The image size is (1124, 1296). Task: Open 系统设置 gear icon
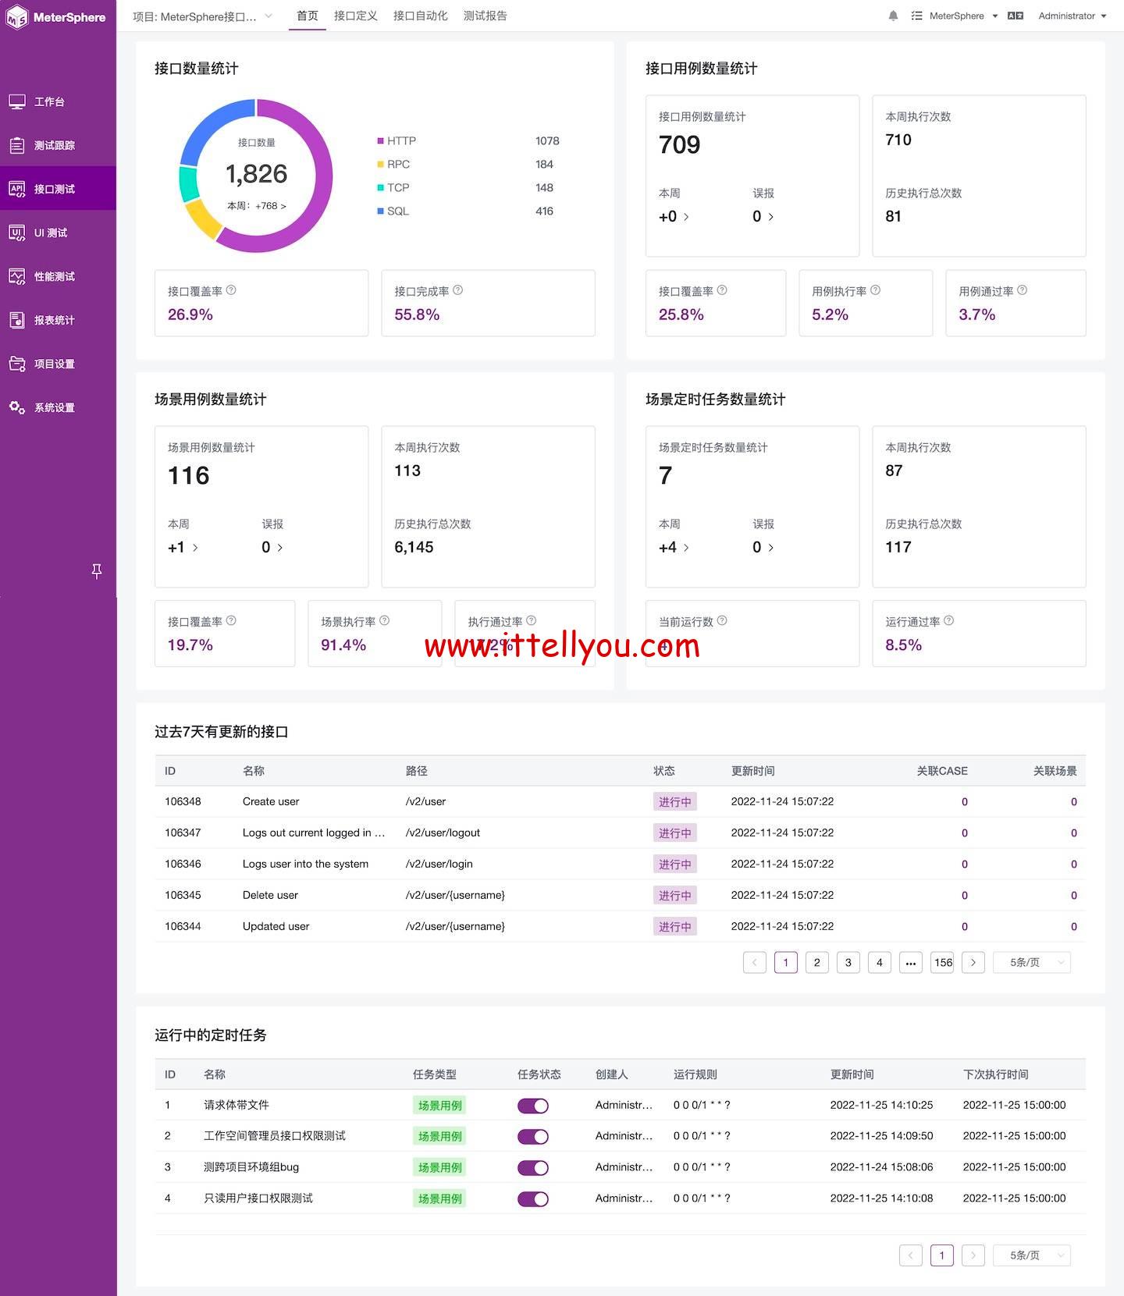[x=17, y=407]
